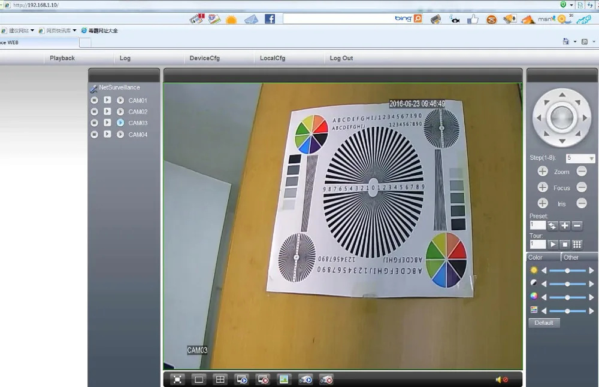Open the LocalCfg menu
The width and height of the screenshot is (599, 387).
pos(273,58)
